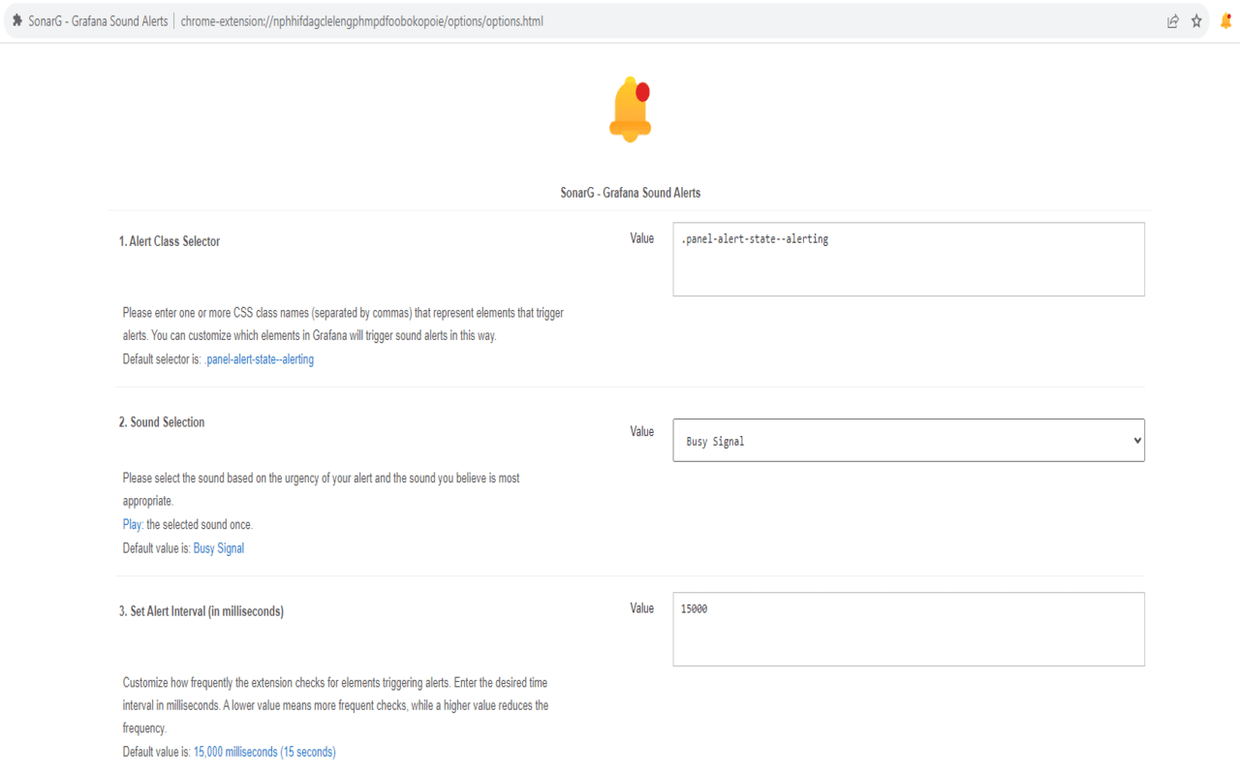Click the Value label beside Sound Selection
The image size is (1240, 775).
(642, 431)
